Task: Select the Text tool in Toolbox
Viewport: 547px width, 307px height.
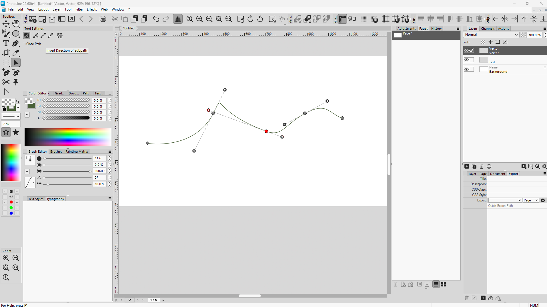Action: (x=6, y=43)
